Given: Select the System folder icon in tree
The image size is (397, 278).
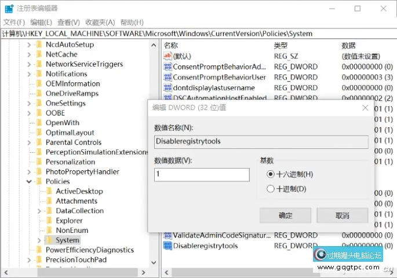Looking at the screenshot, I should point(49,240).
